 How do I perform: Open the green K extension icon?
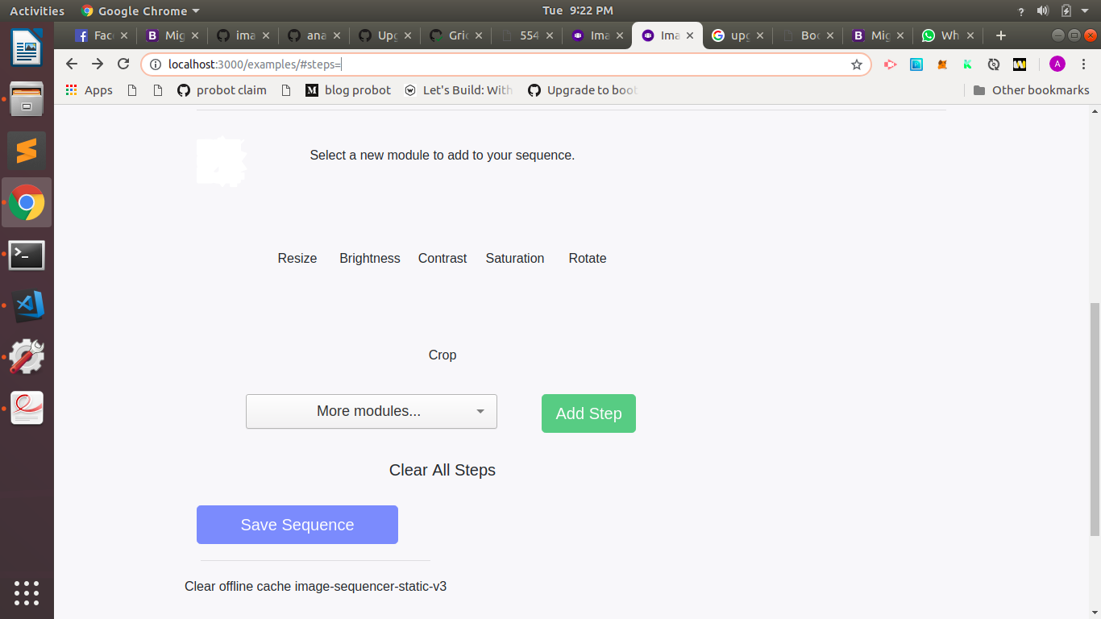968,64
